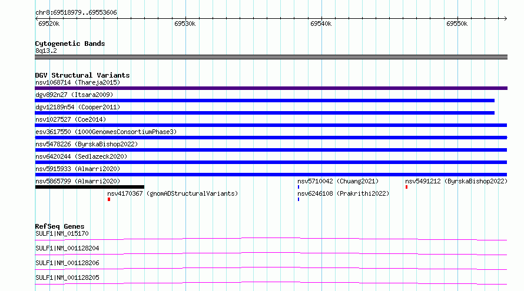Click the purple nsv1068714 variant bar

(x=271, y=88)
